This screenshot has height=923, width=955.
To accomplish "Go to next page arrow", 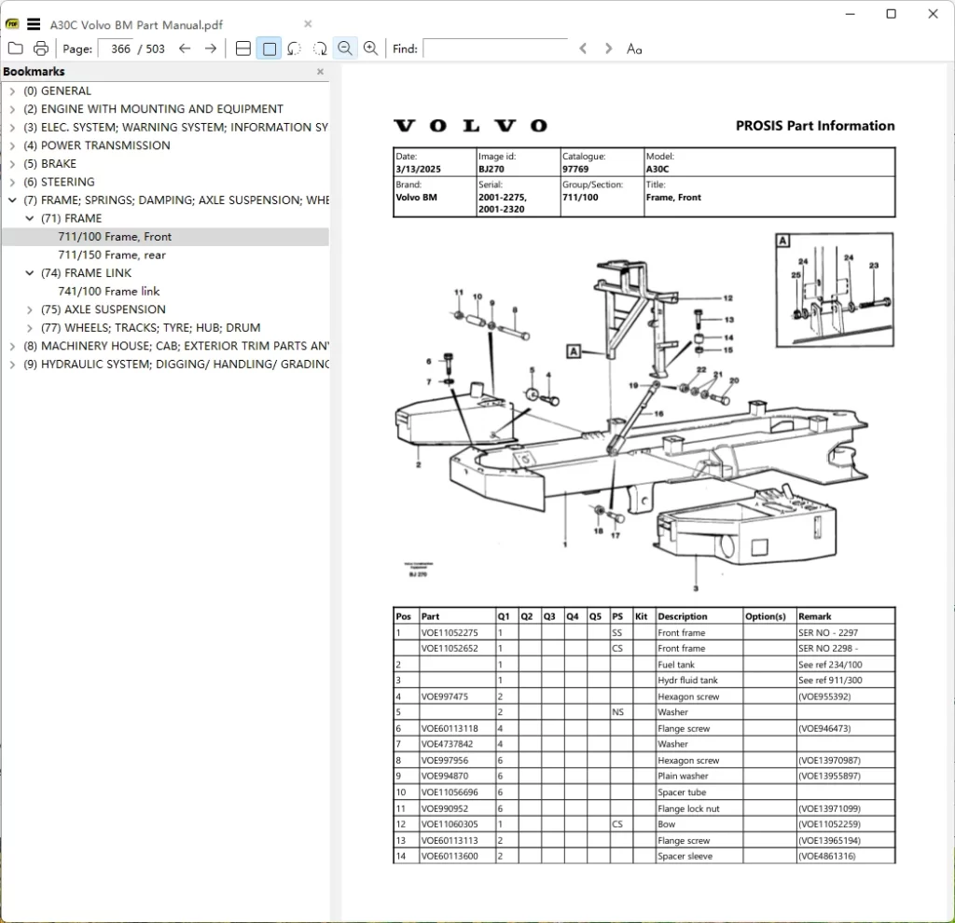I will (x=211, y=48).
